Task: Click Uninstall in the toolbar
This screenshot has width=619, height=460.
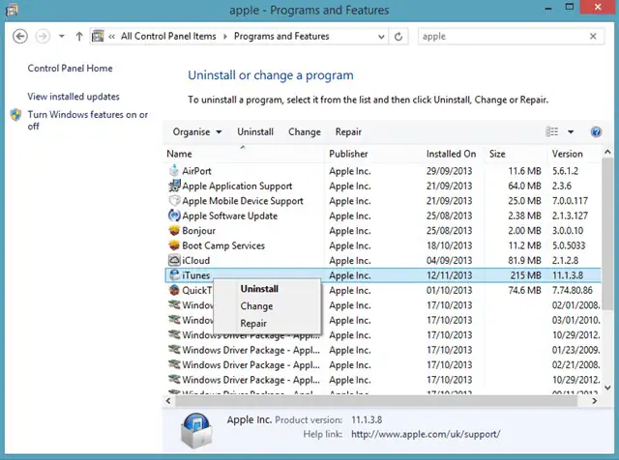Action: [255, 131]
